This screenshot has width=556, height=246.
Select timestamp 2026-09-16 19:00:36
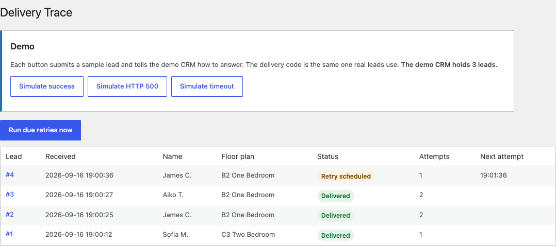point(79,175)
